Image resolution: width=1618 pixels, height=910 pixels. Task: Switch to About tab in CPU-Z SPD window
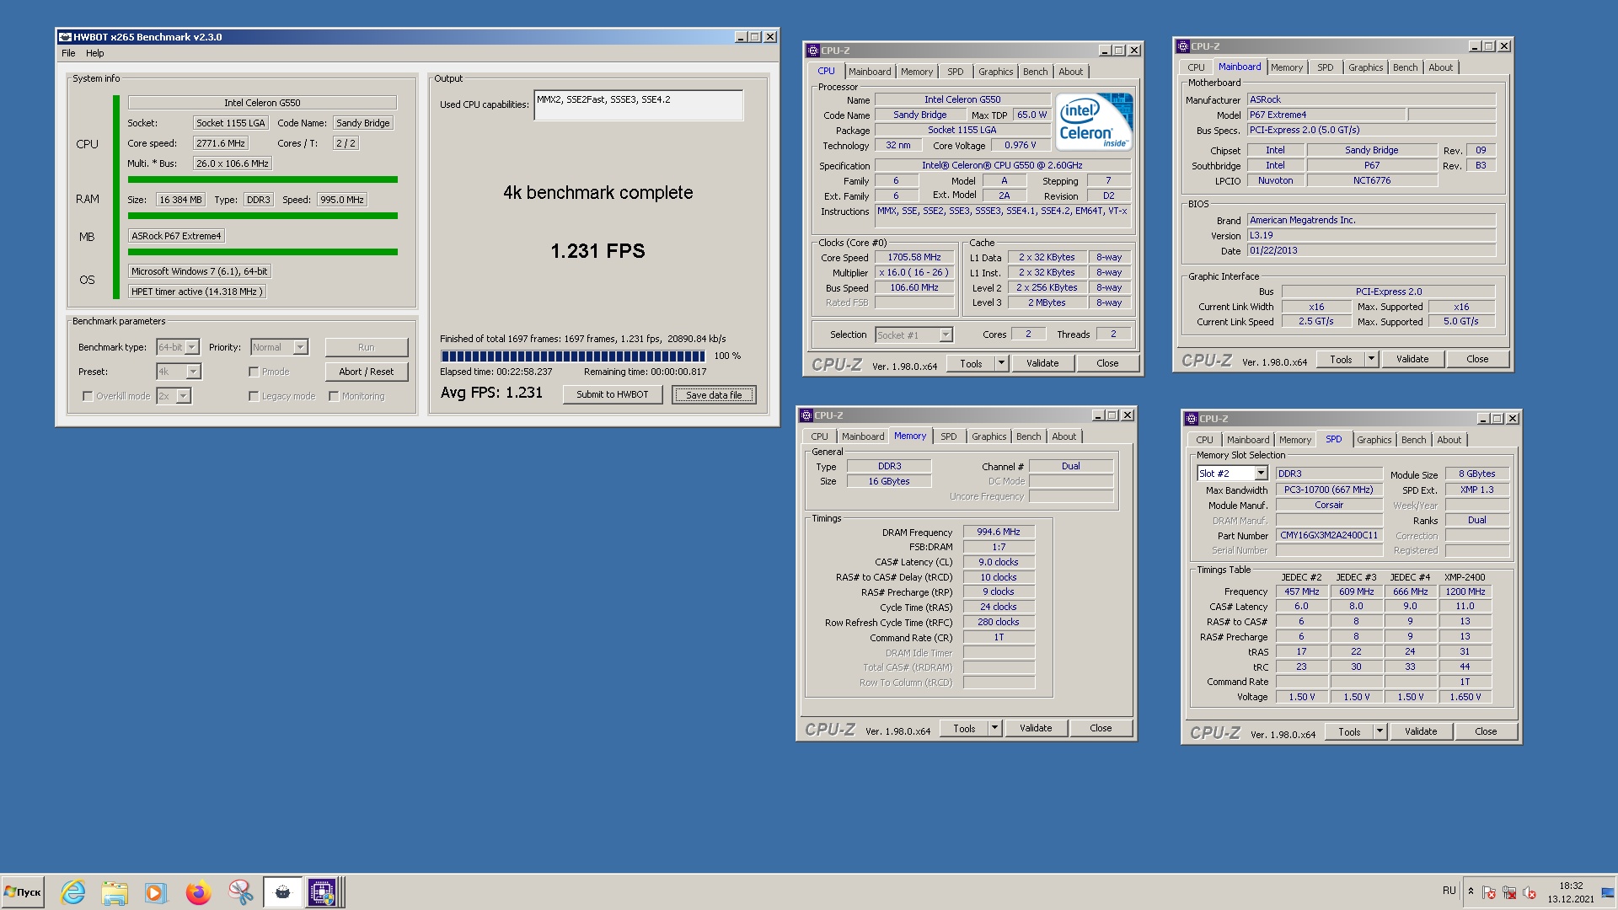(x=1449, y=440)
